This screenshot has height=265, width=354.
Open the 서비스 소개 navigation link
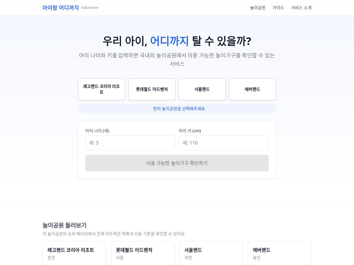tap(301, 8)
